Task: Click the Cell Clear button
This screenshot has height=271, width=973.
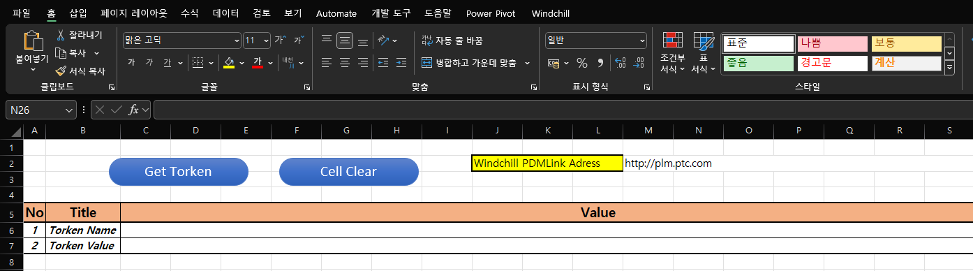Action: point(348,172)
